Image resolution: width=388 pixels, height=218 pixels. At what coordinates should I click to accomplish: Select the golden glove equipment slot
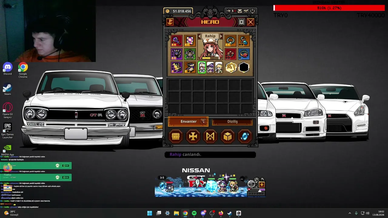click(176, 67)
